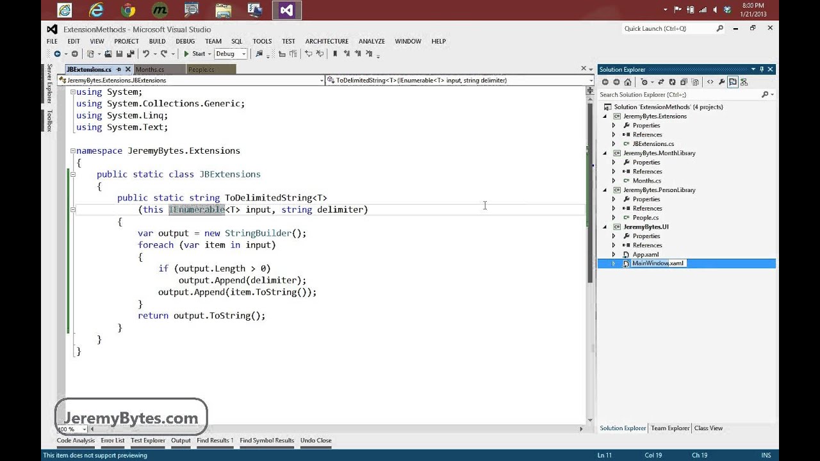Select App.xaml in Solution Explorer

645,254
